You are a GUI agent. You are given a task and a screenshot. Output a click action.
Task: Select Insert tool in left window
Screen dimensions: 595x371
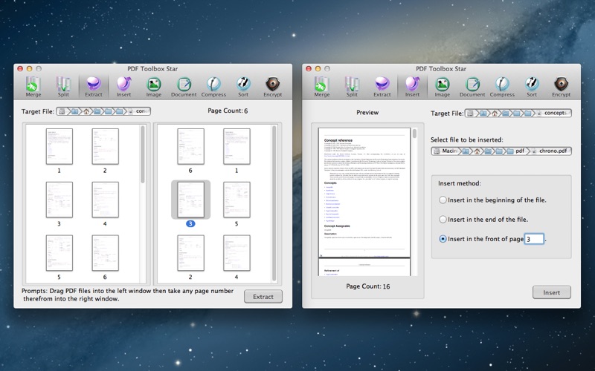(123, 87)
